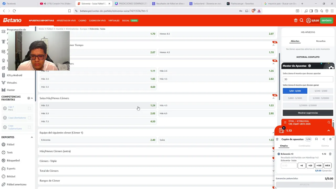The height and width of the screenshot is (189, 336).
Task: Open new browser tab
Action: [x=302, y=4]
